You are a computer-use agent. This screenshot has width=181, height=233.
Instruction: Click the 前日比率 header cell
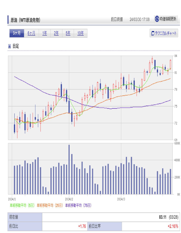pyautogui.click(x=105, y=226)
